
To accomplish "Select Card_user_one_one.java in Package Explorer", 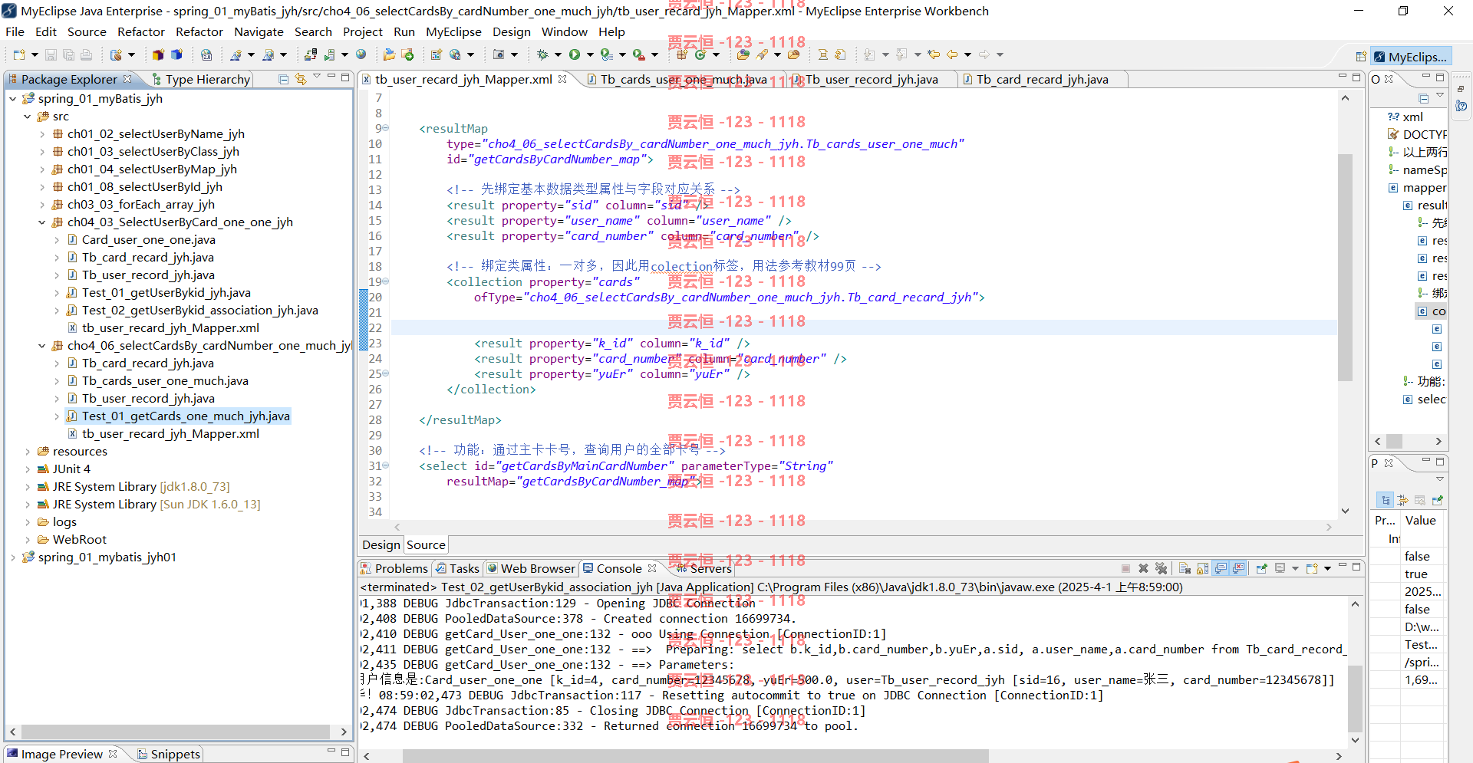I will 149,240.
